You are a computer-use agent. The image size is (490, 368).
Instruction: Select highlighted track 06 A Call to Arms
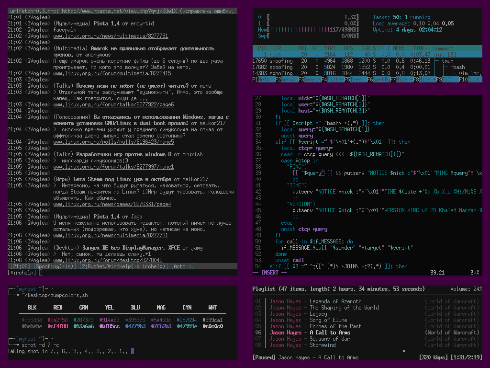click(x=367, y=333)
